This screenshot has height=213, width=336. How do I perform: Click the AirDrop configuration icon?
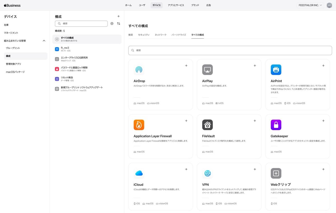(139, 70)
